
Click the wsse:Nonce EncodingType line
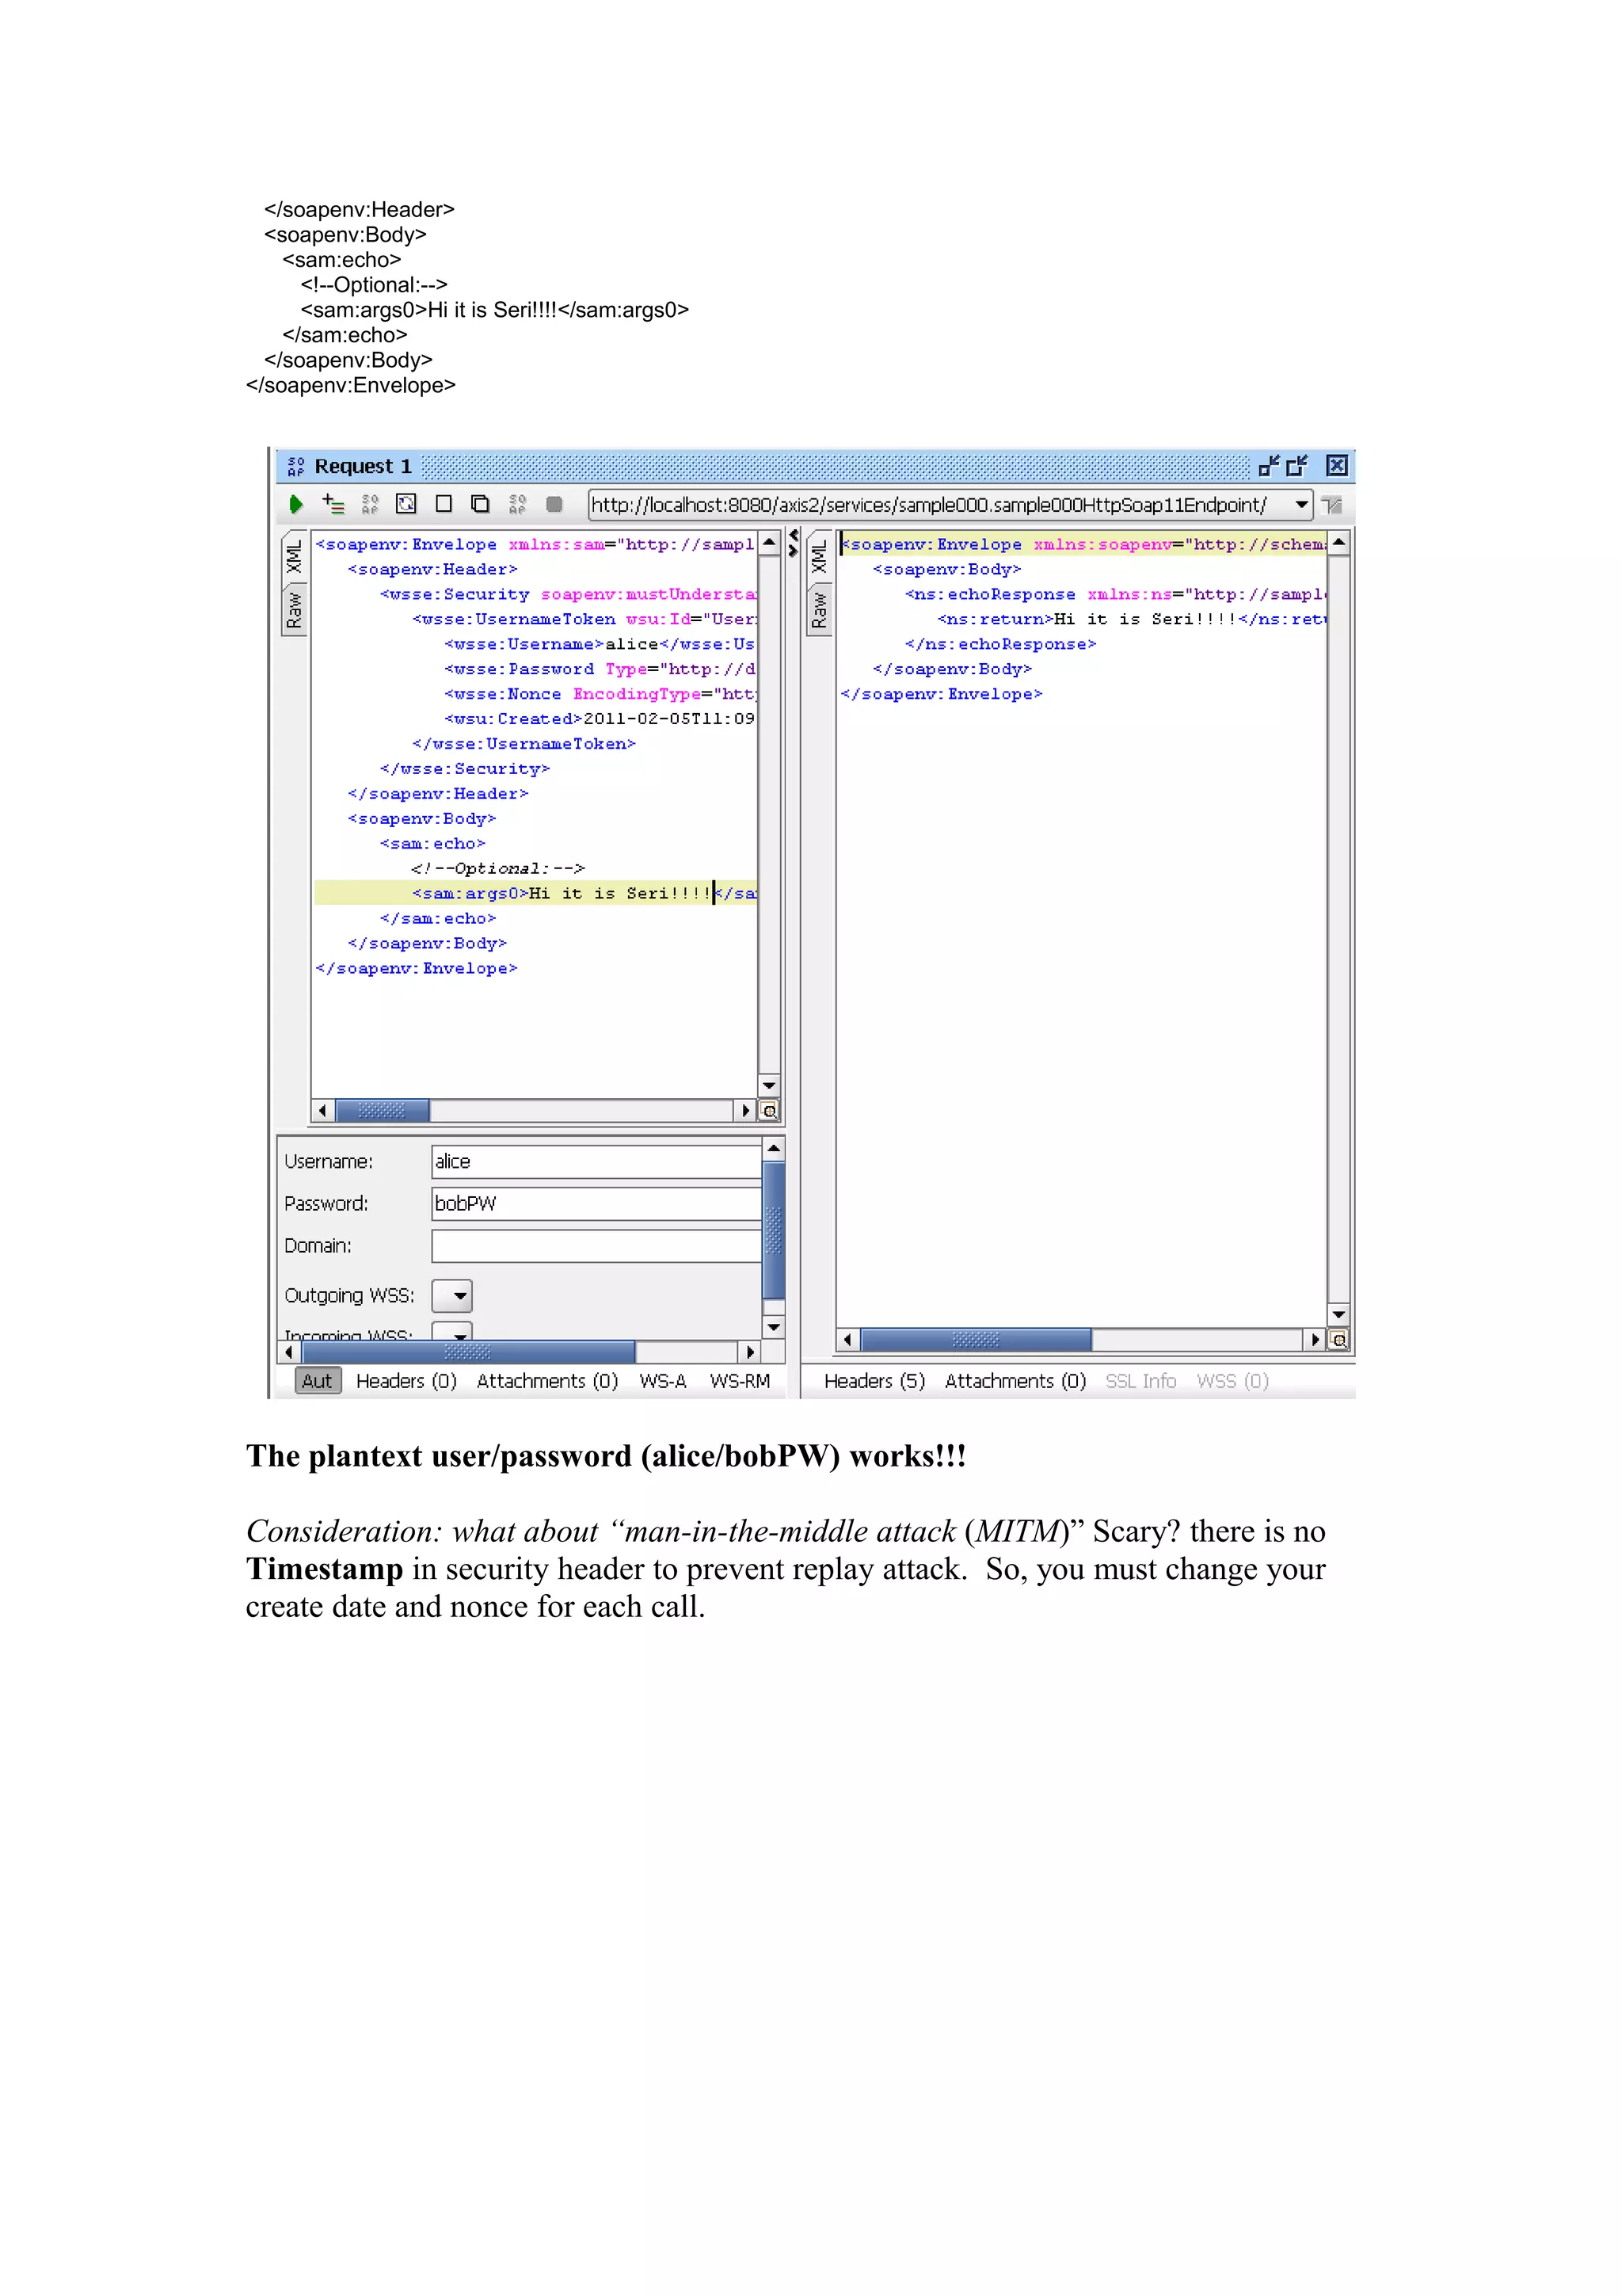pyautogui.click(x=600, y=695)
